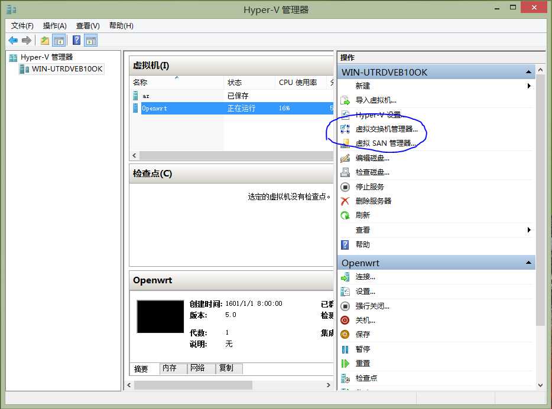This screenshot has height=409, width=552.
Task: Click the orange 保存 save icon
Action: click(x=345, y=335)
